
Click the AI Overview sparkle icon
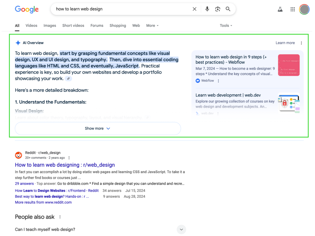tap(18, 43)
